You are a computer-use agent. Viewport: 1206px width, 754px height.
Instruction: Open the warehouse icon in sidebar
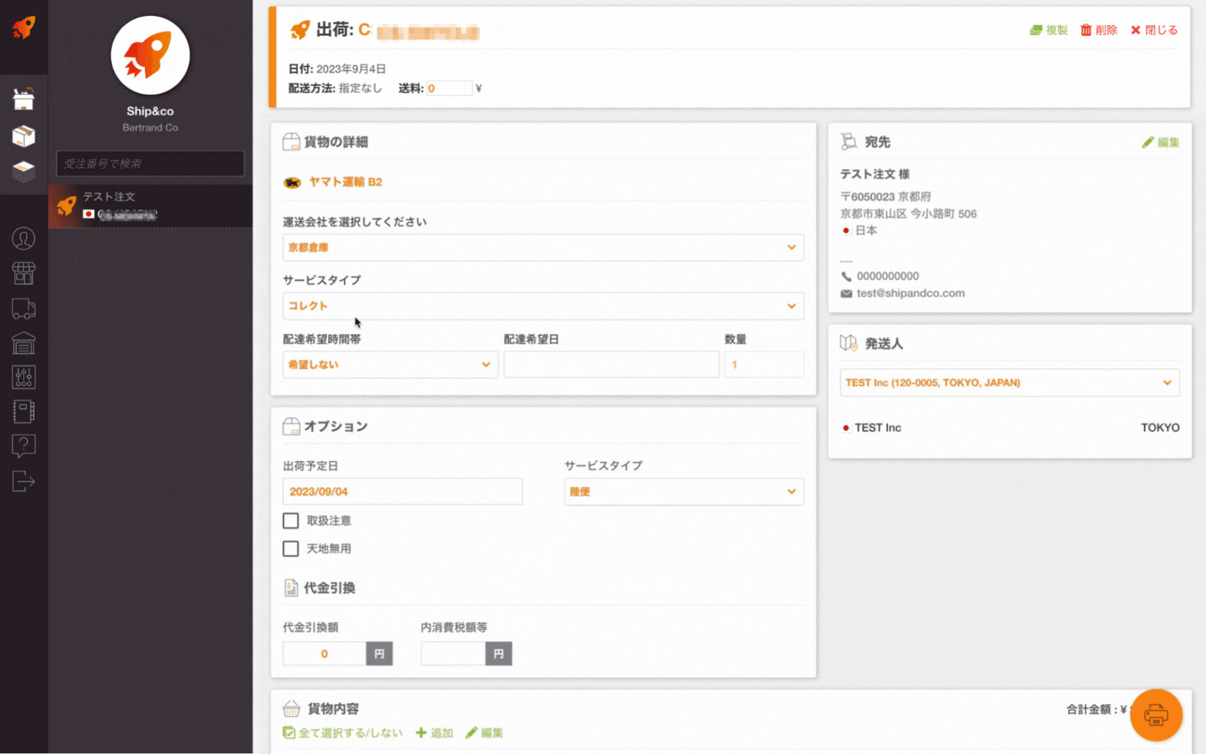point(24,343)
